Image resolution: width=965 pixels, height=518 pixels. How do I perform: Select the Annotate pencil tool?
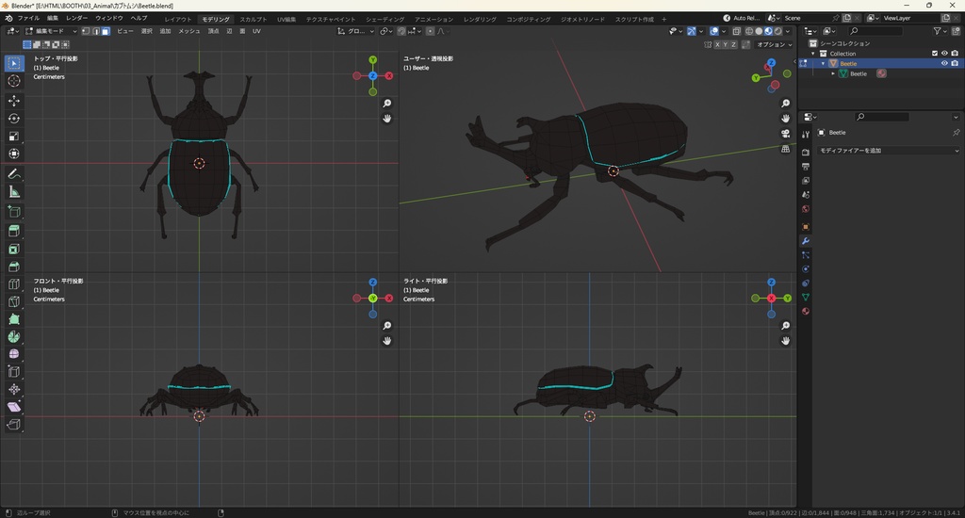point(13,174)
